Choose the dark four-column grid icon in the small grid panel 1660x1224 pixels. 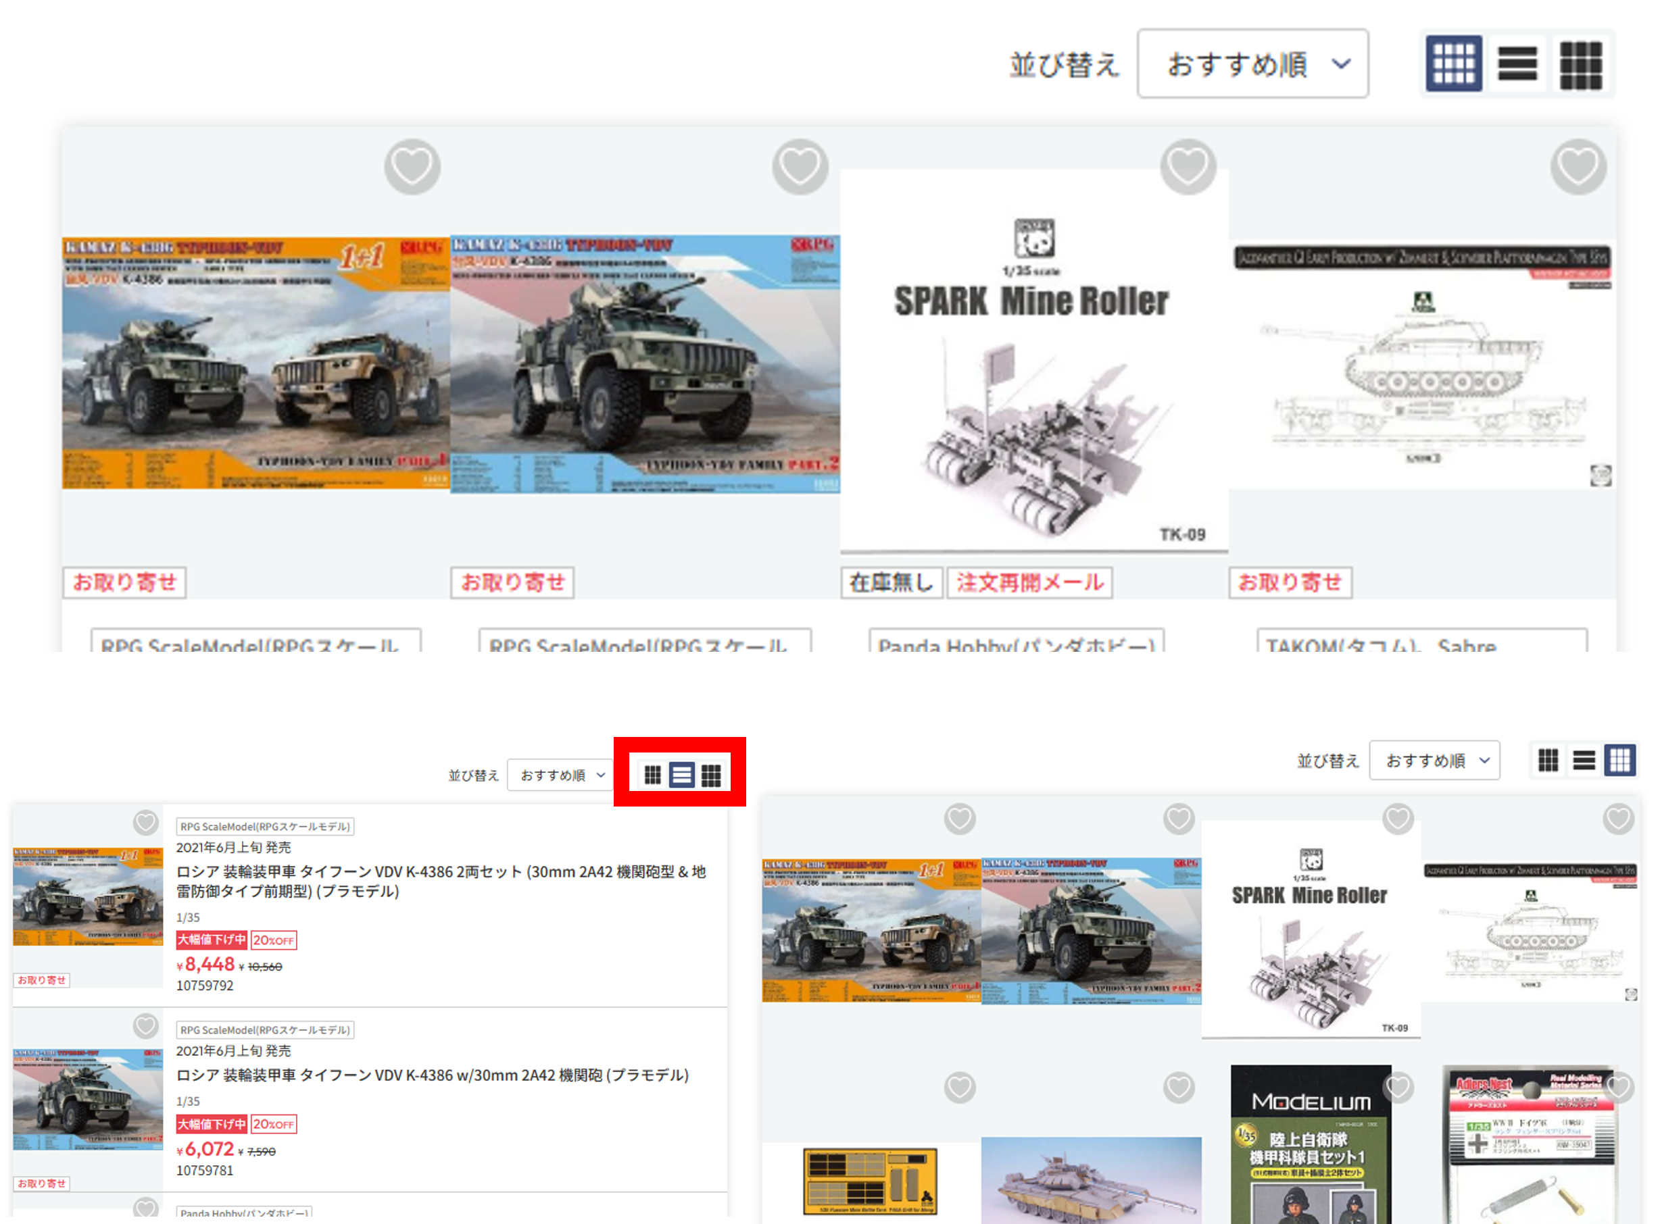coord(1548,760)
